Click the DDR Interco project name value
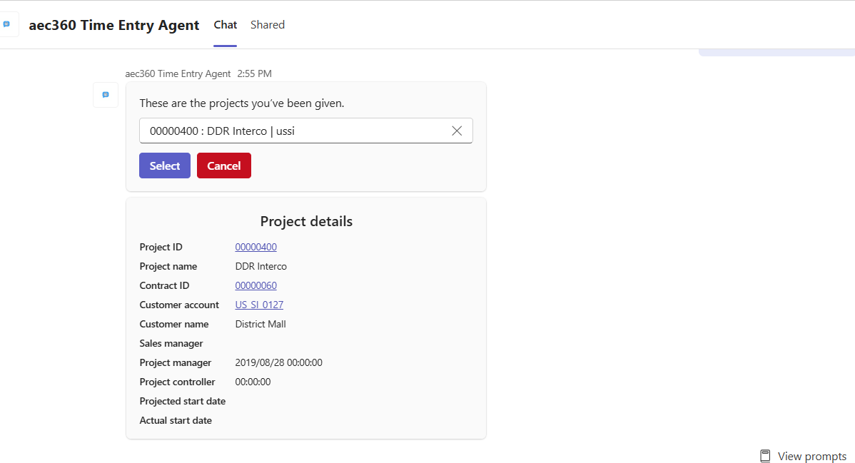855x463 pixels. click(260, 266)
